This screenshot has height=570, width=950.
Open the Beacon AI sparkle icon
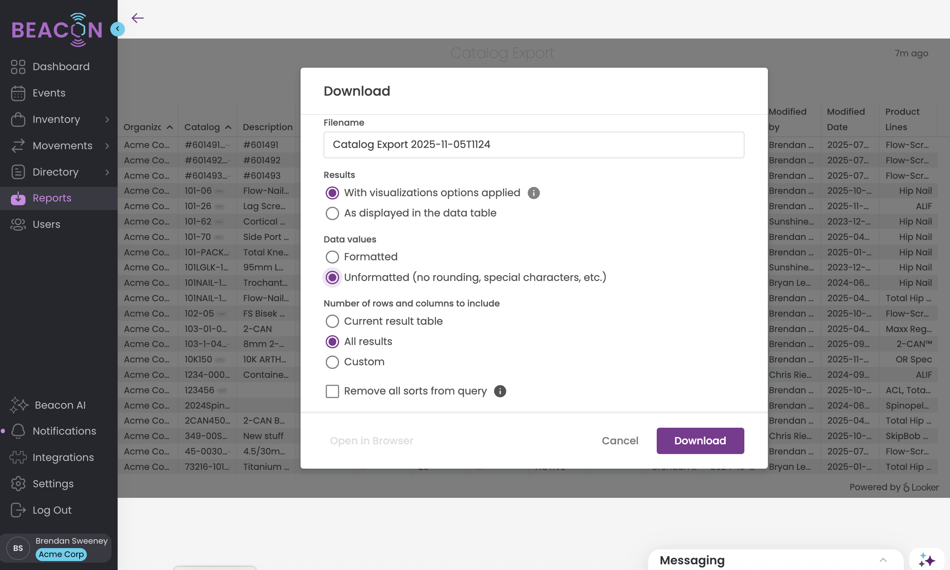click(19, 405)
